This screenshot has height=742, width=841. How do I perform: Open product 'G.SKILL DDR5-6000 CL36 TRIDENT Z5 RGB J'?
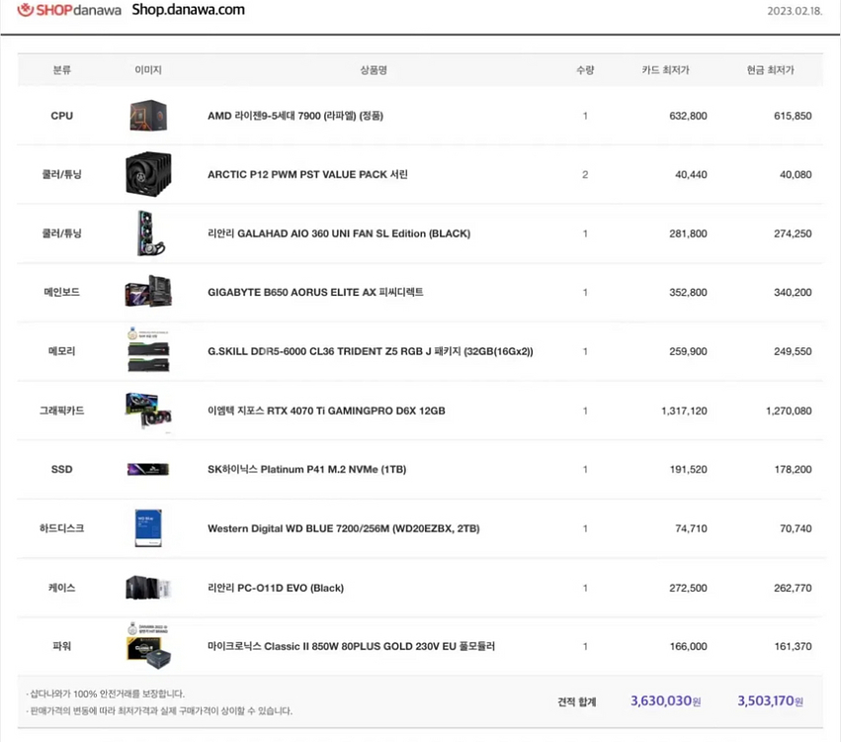pyautogui.click(x=371, y=351)
